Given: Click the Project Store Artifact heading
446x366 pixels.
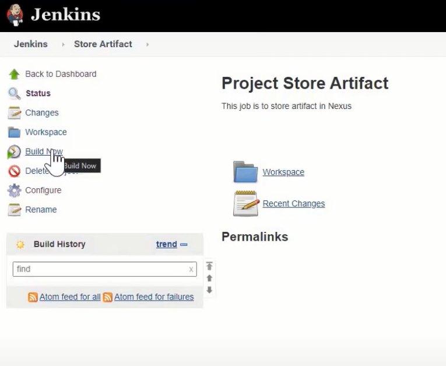Looking at the screenshot, I should coord(305,83).
